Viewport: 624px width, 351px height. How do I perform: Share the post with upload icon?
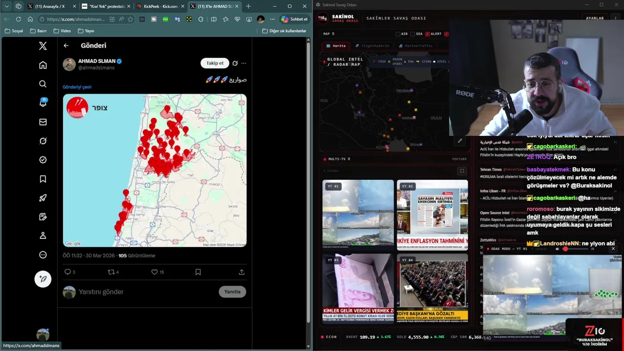coord(241,272)
